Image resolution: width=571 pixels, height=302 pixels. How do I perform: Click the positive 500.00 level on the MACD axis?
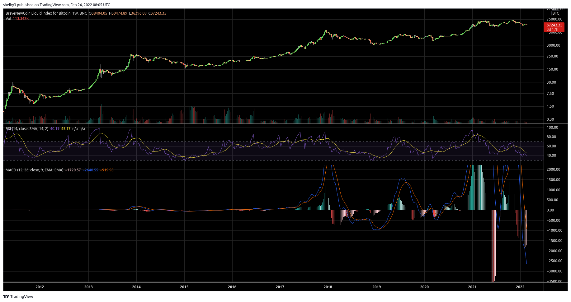pos(553,200)
